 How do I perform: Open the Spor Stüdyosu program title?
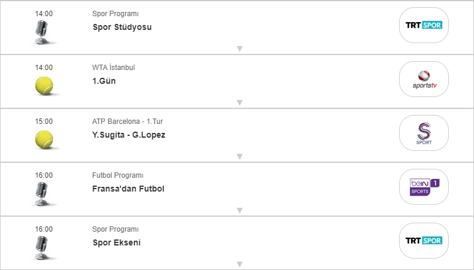click(x=122, y=27)
